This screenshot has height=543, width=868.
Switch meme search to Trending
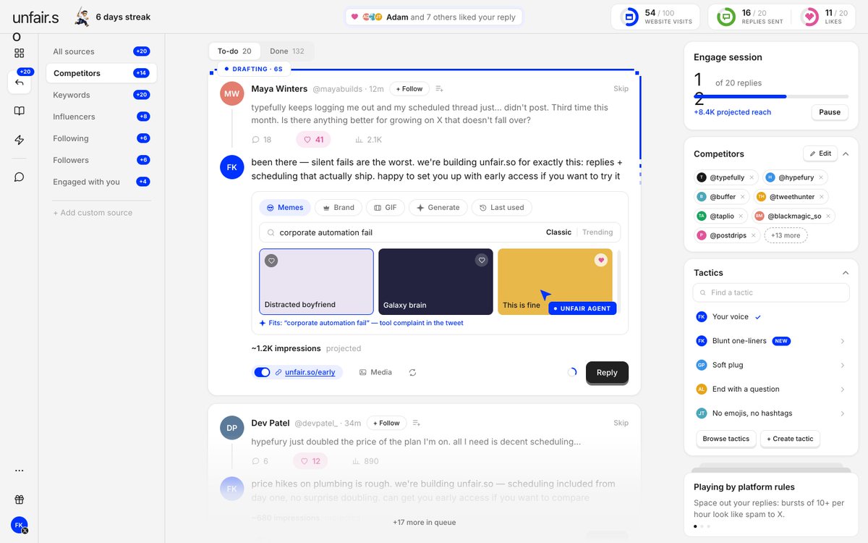[597, 232]
